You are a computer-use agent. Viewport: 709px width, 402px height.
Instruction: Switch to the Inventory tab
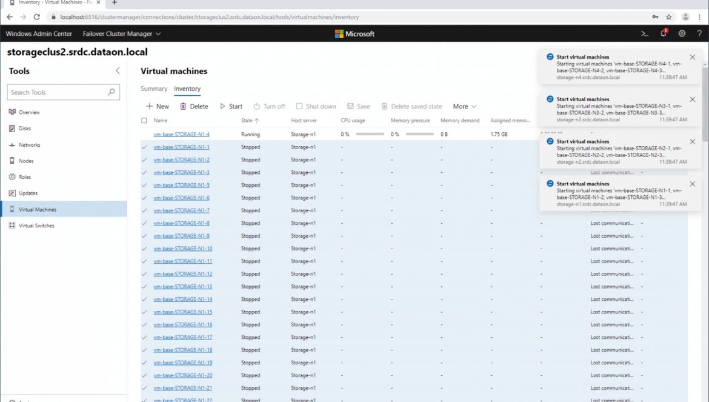click(x=187, y=89)
